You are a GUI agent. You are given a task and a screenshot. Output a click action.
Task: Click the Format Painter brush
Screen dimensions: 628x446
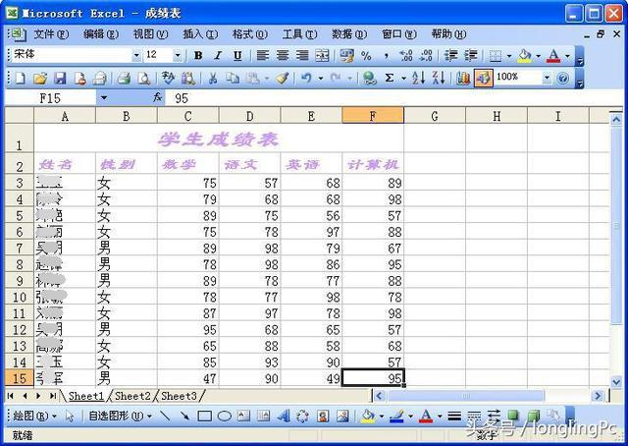[x=283, y=78]
